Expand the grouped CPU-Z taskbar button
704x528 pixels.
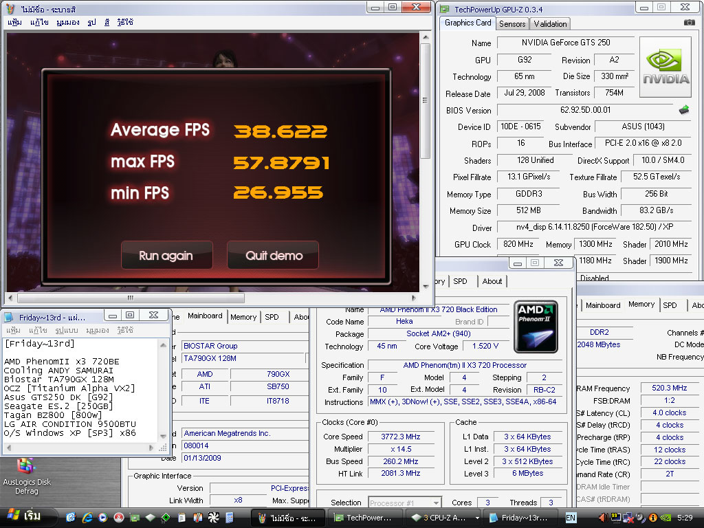[443, 518]
